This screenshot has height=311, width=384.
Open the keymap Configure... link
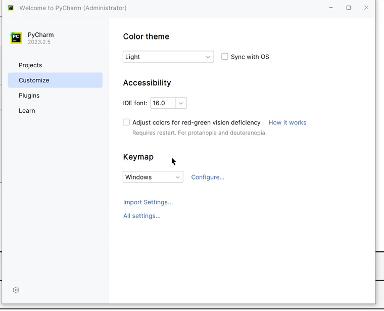pos(208,177)
